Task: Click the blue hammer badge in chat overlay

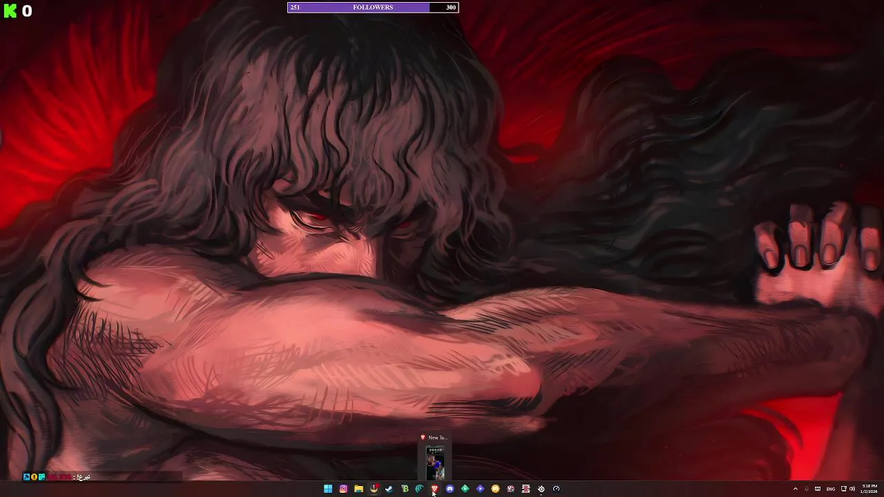Action: coord(27,476)
